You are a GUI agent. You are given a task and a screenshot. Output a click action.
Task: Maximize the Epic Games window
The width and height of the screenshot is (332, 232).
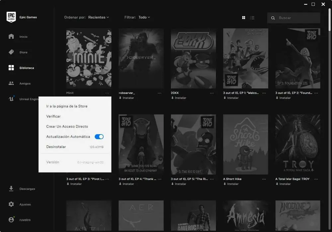point(313,4)
